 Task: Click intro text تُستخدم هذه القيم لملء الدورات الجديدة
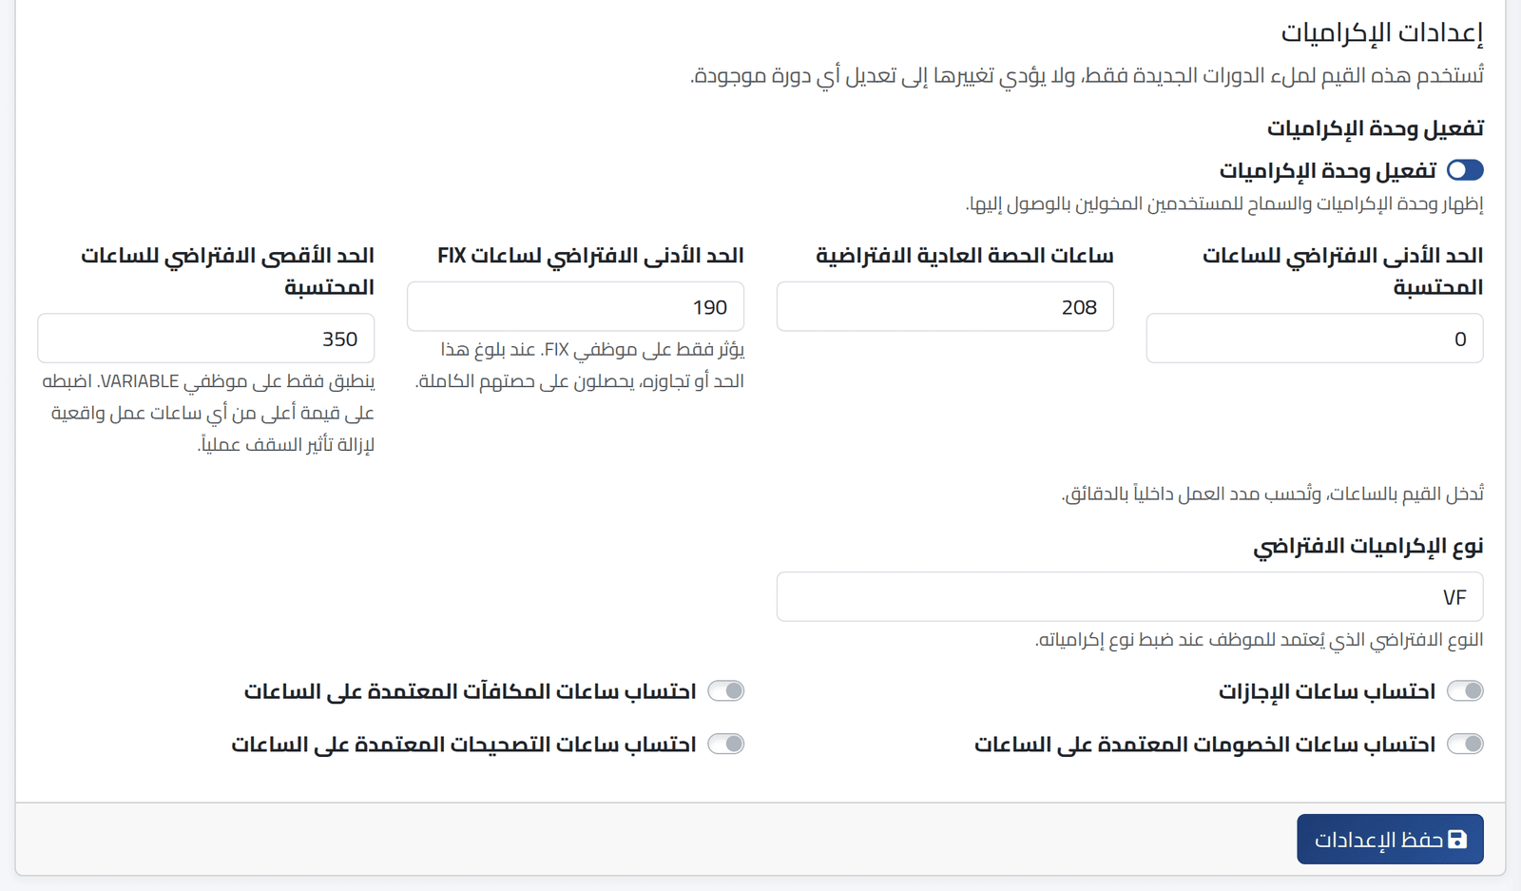[x=1088, y=75]
